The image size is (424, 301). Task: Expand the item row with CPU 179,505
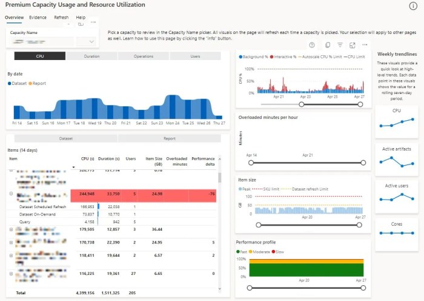pos(11,229)
